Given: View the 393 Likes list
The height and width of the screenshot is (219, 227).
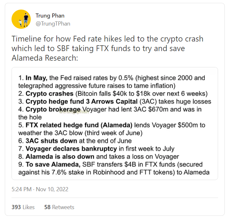Looking at the screenshot, I should tap(23, 207).
